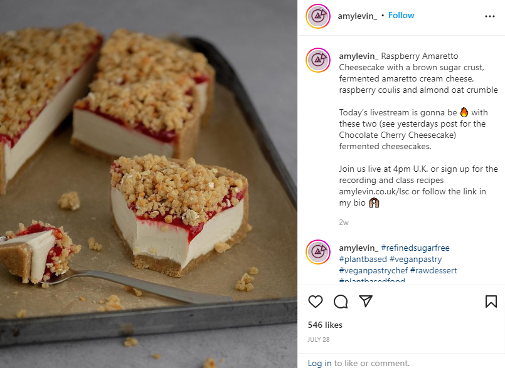This screenshot has height=368, width=505.
Task: Click the avatar beside the hashtag comment
Action: (x=318, y=252)
